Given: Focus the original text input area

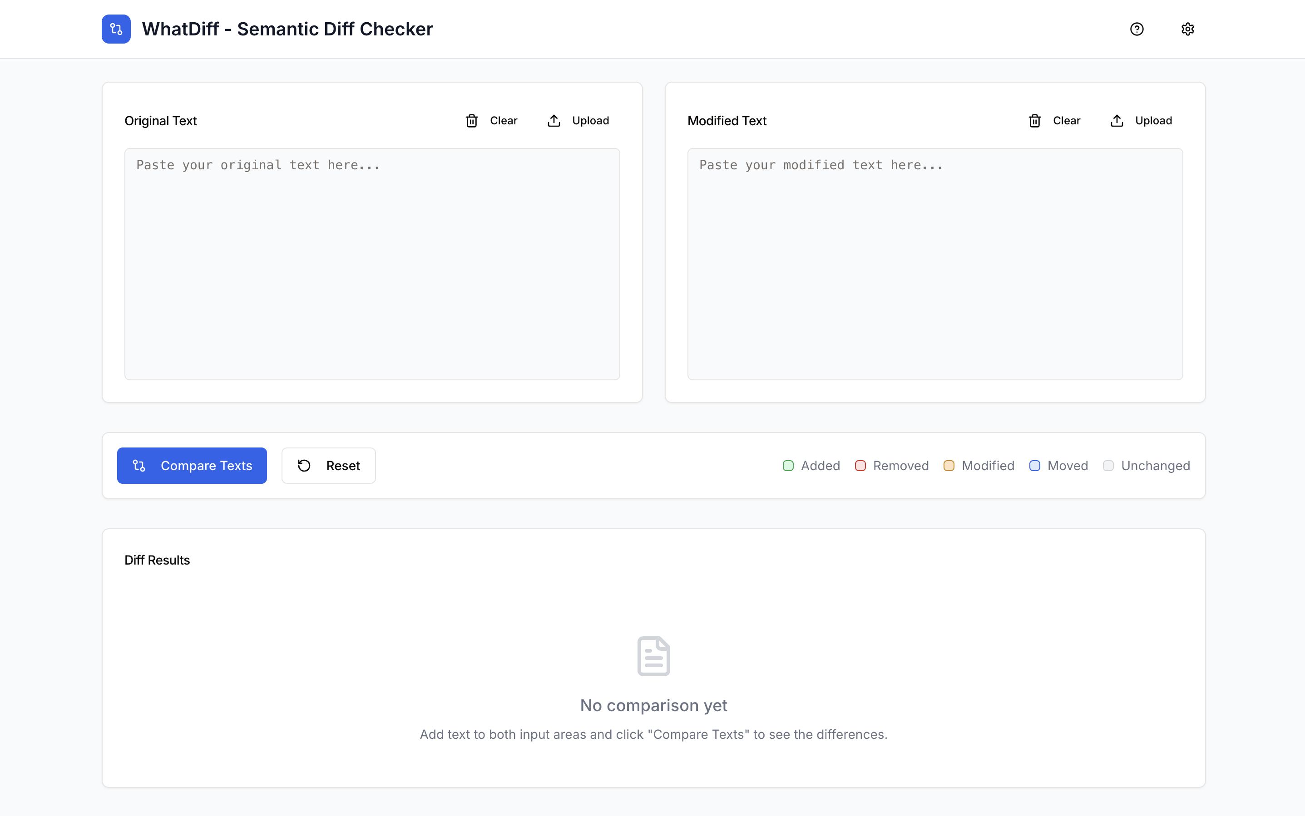Looking at the screenshot, I should 372,264.
